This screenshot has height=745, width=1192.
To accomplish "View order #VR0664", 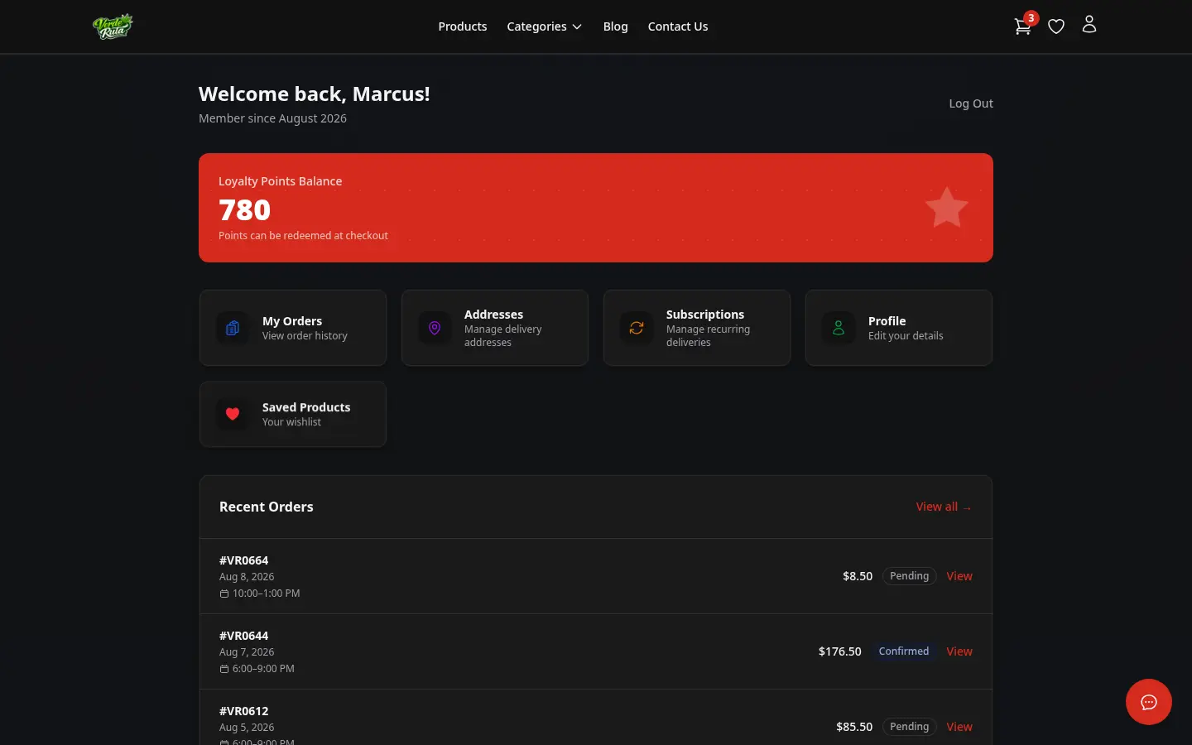I will [959, 576].
